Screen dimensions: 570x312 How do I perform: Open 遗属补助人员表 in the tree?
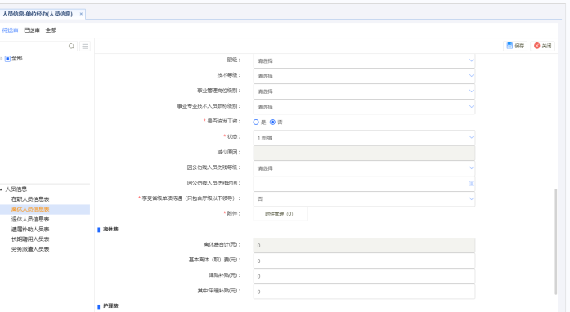click(30, 230)
